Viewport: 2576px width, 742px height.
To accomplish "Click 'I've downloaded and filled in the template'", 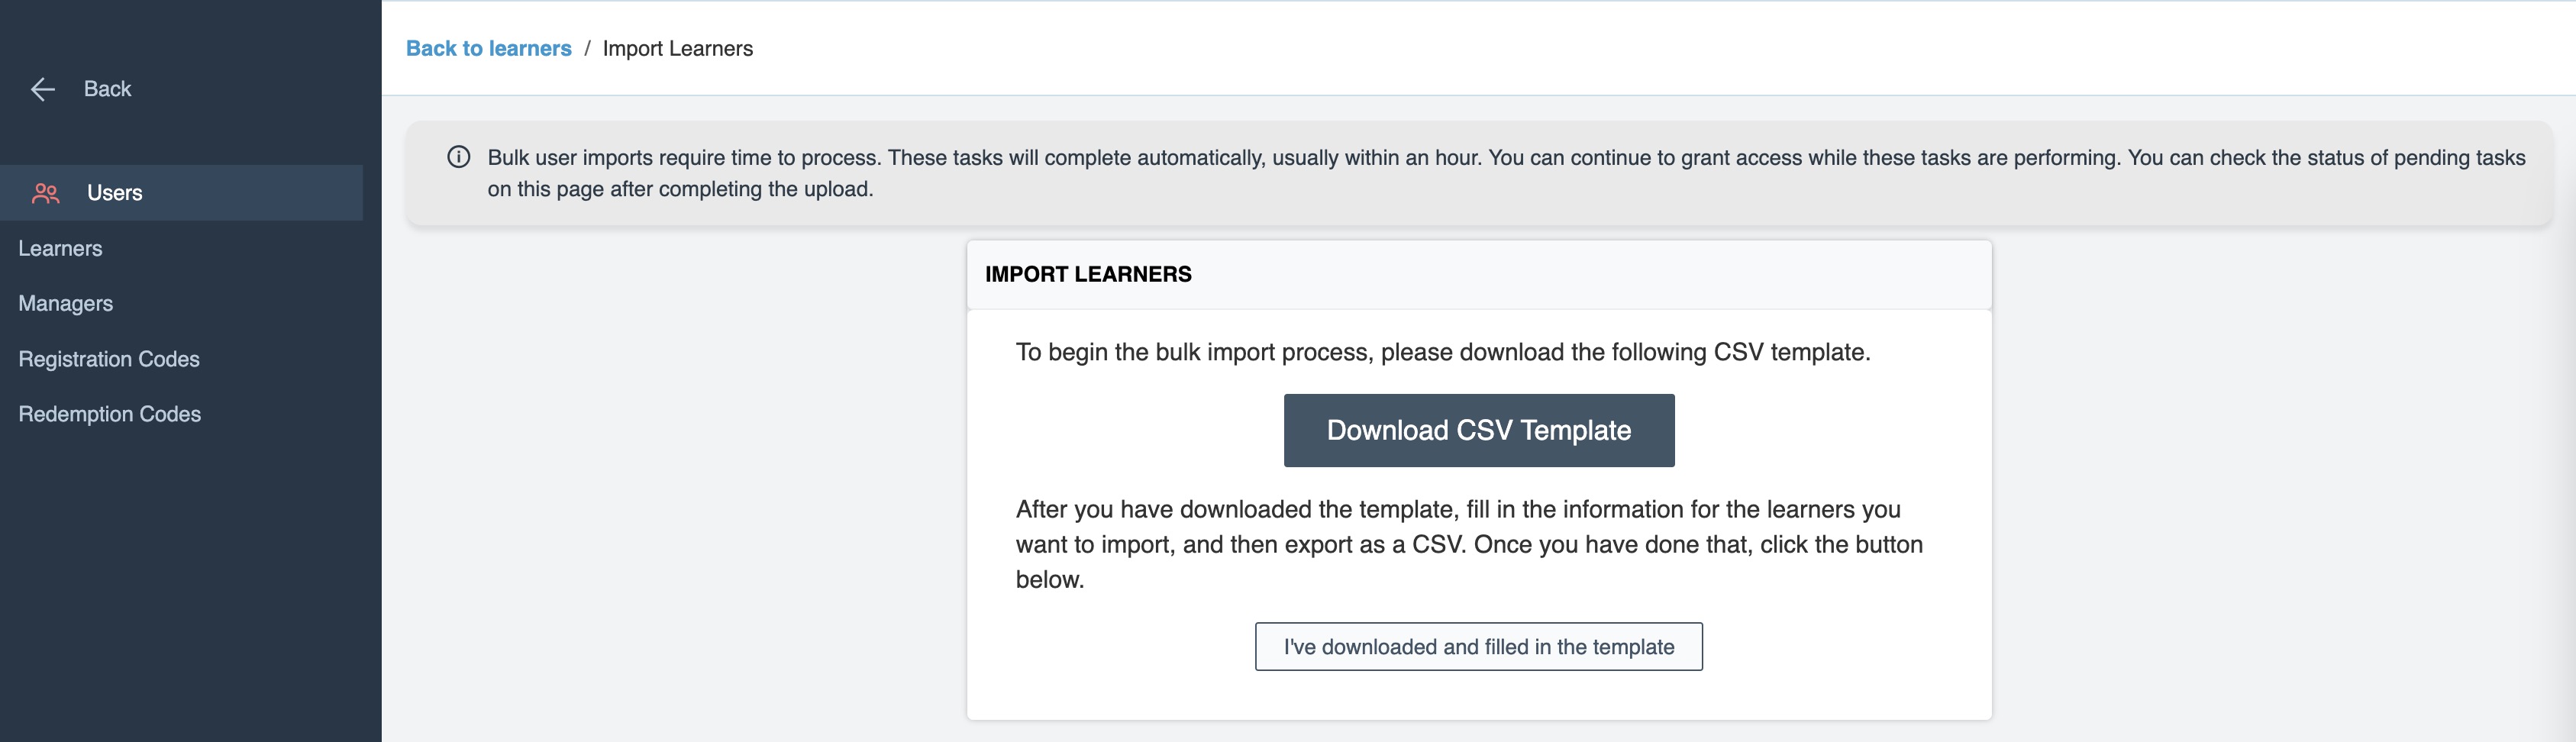I will click(1477, 646).
